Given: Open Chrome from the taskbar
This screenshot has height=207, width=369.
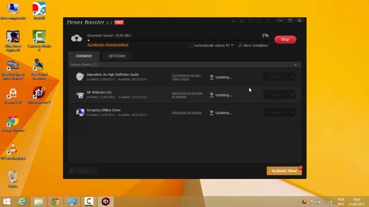Looking at the screenshot, I should pos(55,202).
